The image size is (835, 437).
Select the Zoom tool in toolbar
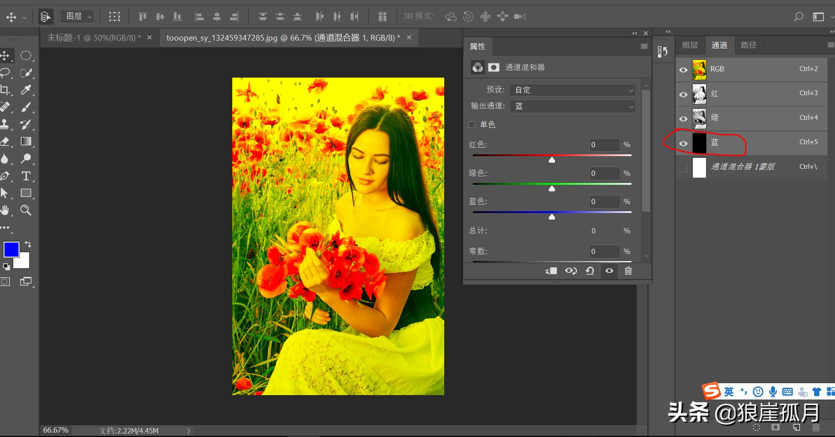click(x=26, y=210)
